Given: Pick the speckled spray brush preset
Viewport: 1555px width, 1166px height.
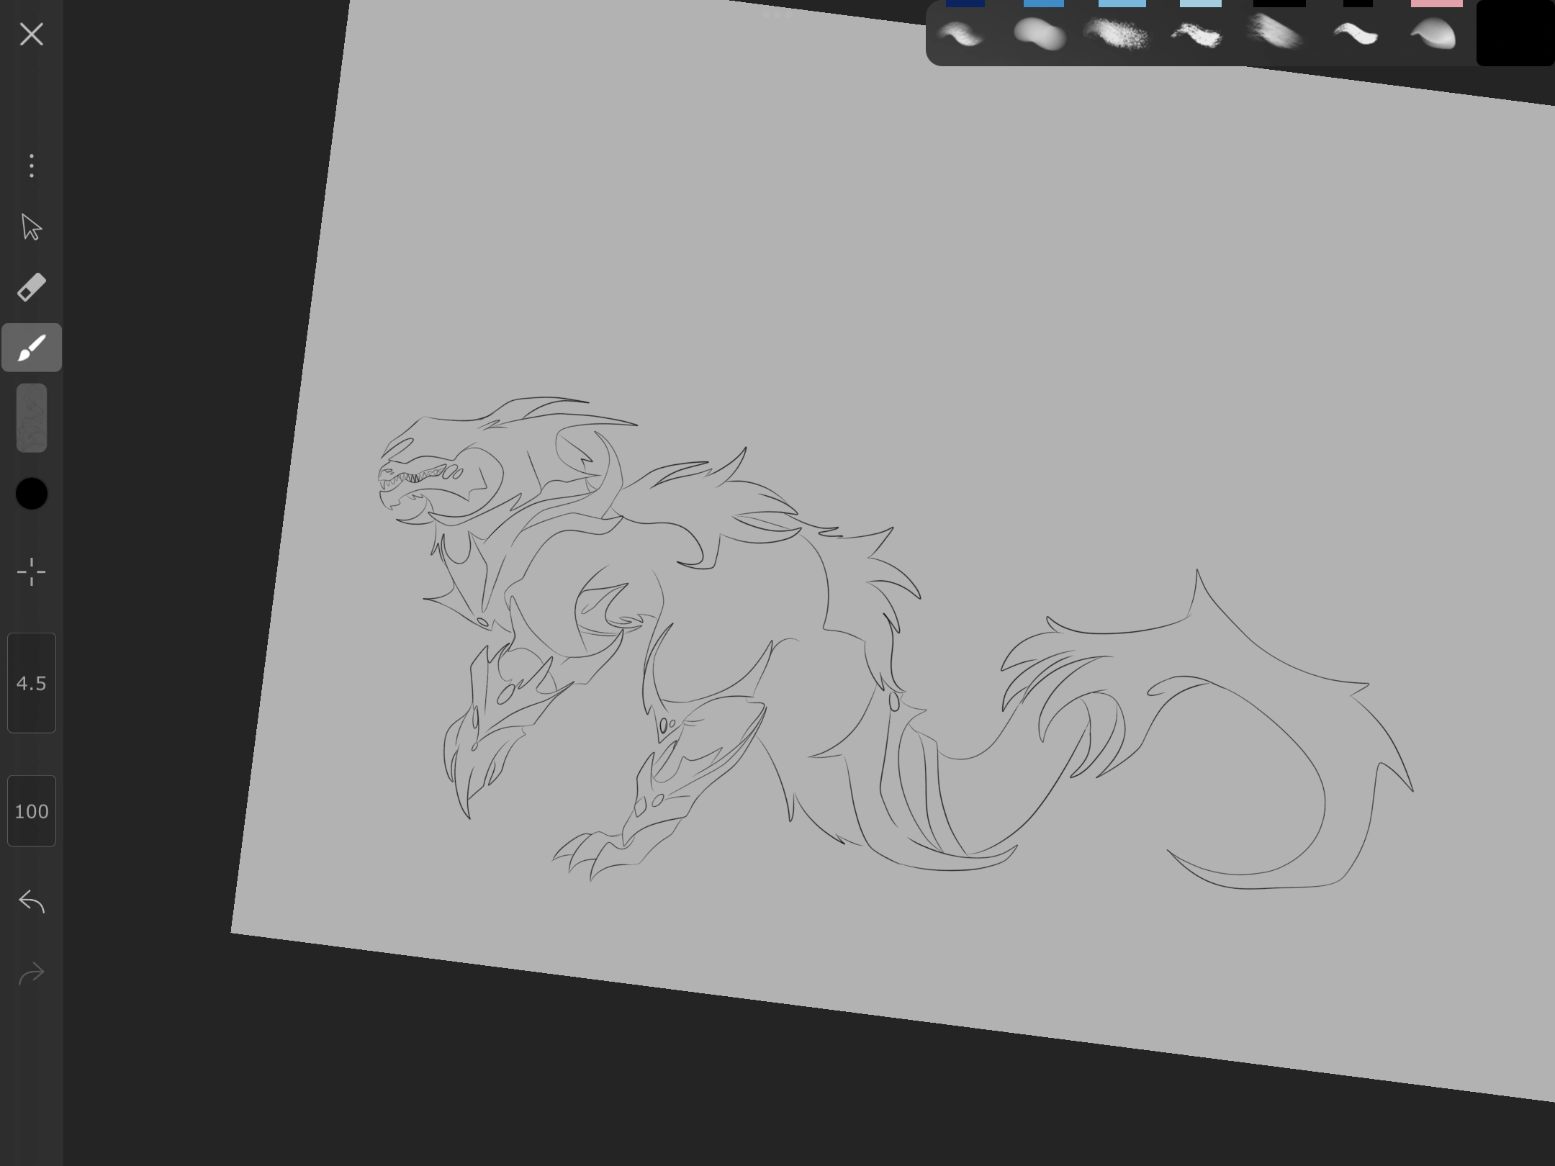Looking at the screenshot, I should point(1117,35).
